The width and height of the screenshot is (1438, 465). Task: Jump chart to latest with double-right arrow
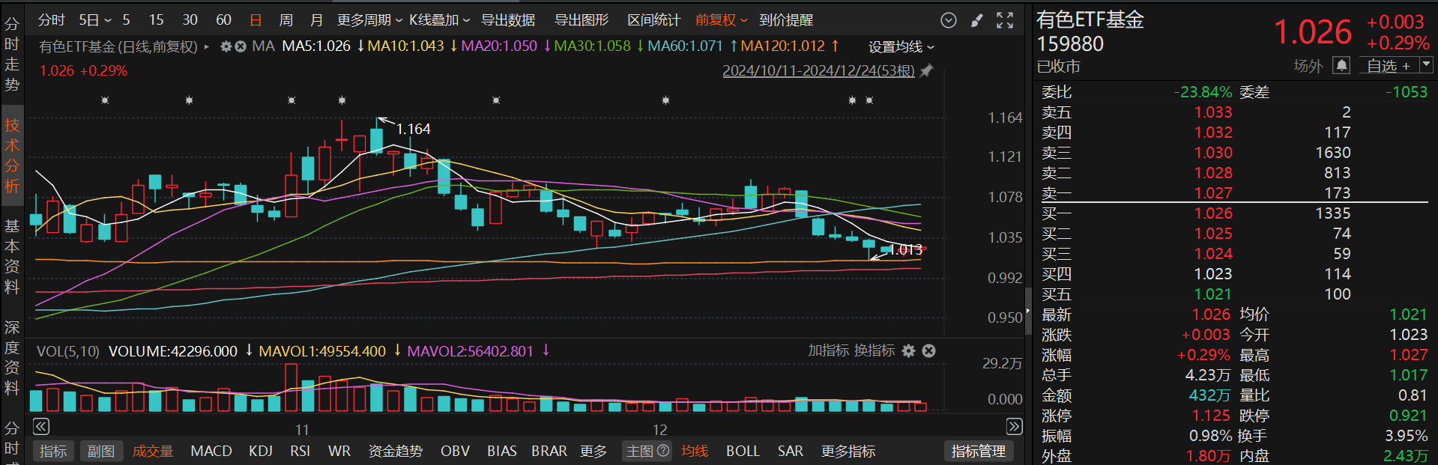(1014, 427)
